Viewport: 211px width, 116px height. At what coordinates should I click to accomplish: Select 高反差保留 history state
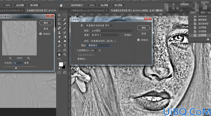click(203, 24)
